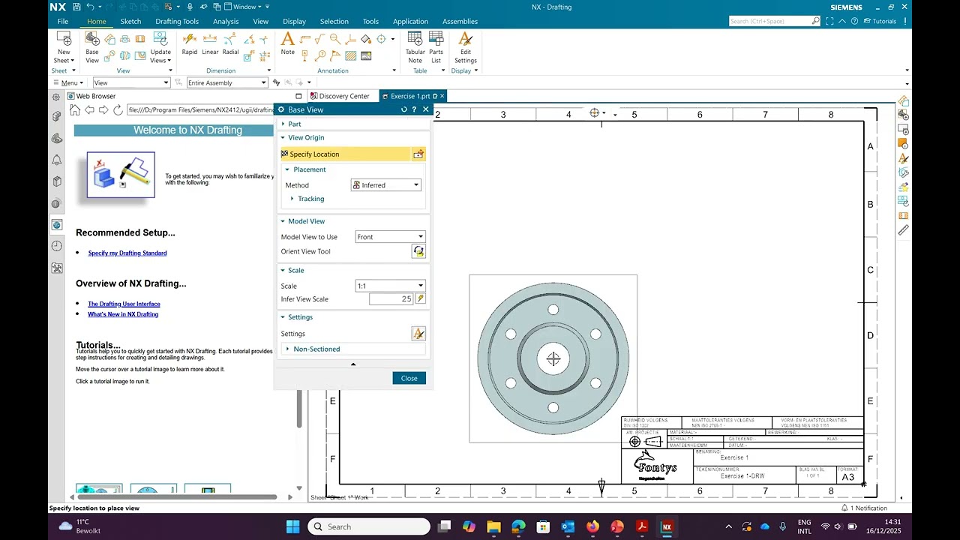Select the Radial dimension tool
The height and width of the screenshot is (540, 960).
pos(230,43)
